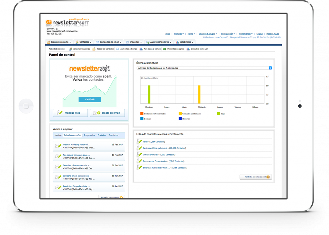Click the Logout link

[260, 34]
